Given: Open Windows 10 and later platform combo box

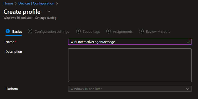Looking at the screenshot, I should pos(130,89).
